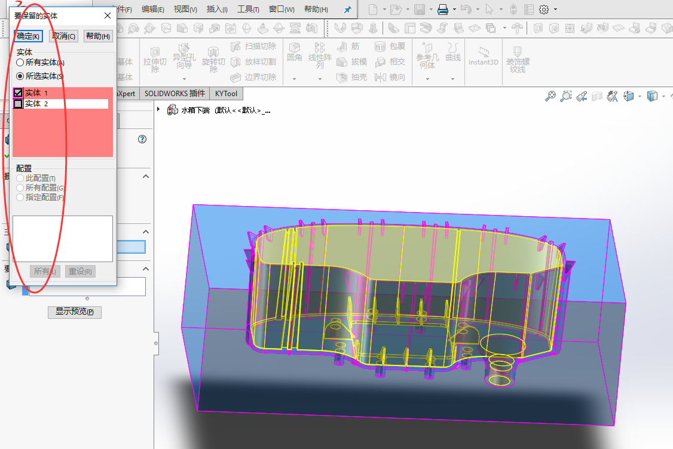The height and width of the screenshot is (449, 673).
Task: Expand the 水箱下端 feature tree arrow
Action: click(x=158, y=109)
